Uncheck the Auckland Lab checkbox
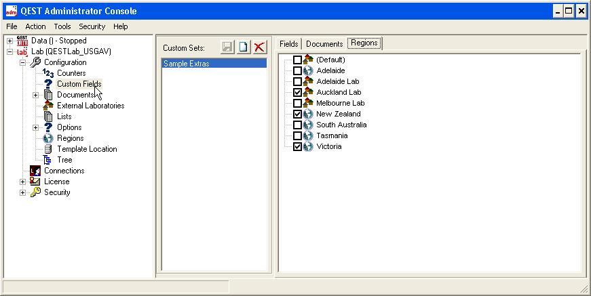The height and width of the screenshot is (296, 591). [297, 92]
